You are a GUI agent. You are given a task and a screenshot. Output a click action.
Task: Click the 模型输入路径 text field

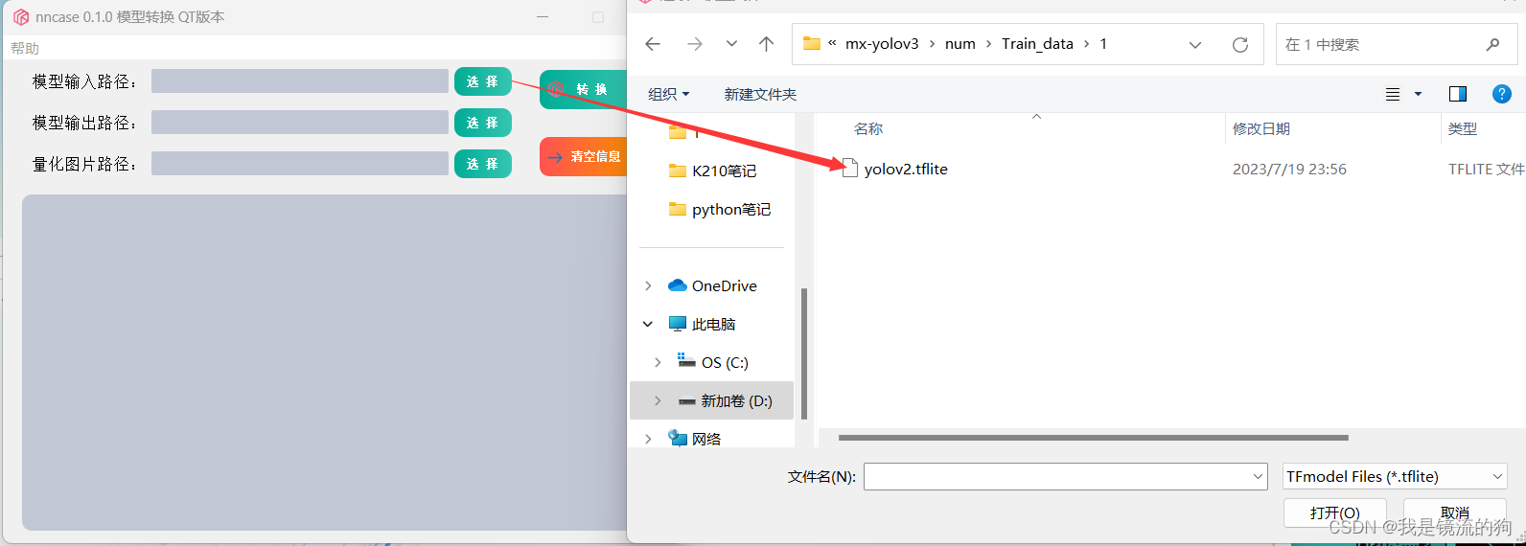pyautogui.click(x=300, y=81)
